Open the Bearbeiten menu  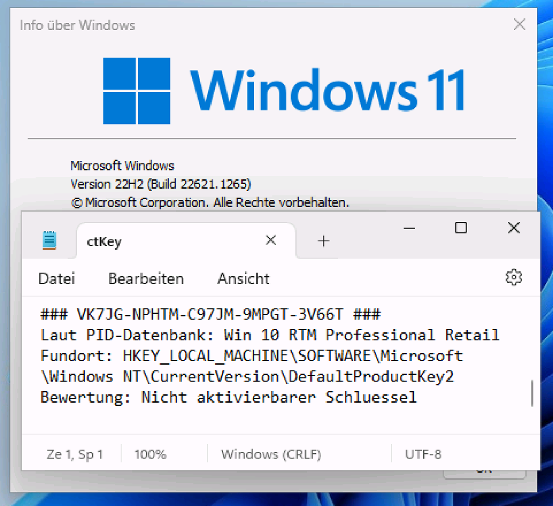[146, 279]
